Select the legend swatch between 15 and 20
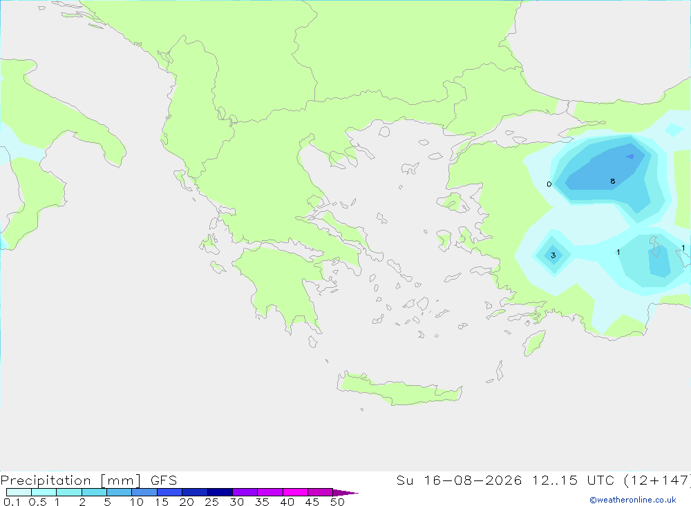The height and width of the screenshot is (506, 691). (x=169, y=492)
